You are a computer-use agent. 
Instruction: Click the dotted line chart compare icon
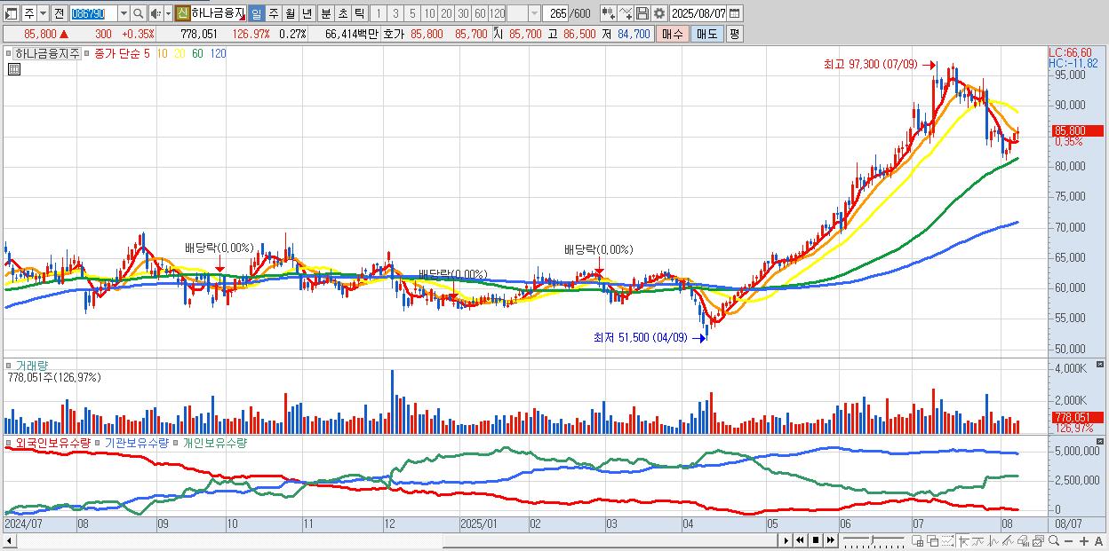(947, 540)
